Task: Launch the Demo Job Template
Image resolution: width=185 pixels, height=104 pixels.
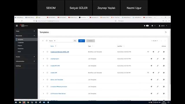Action: click(151, 80)
